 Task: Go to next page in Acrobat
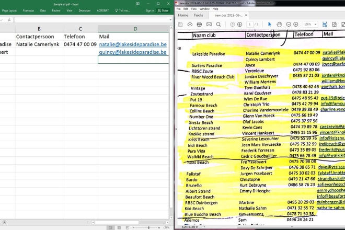(240, 24)
